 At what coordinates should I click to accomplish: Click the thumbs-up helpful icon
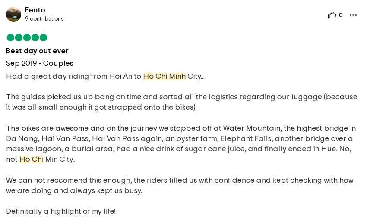click(332, 15)
